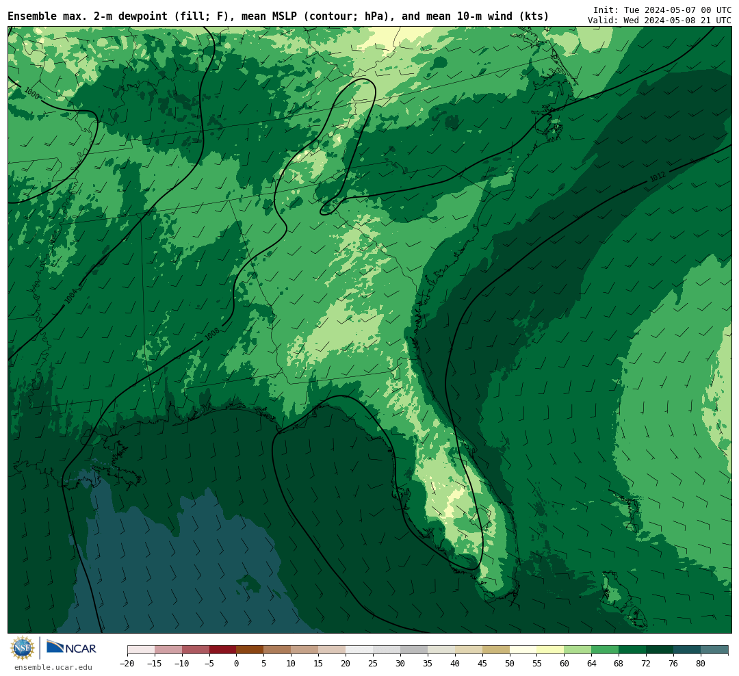Click the teal swatch between 76 and 80
This screenshot has height=676, width=739.
pyautogui.click(x=687, y=650)
